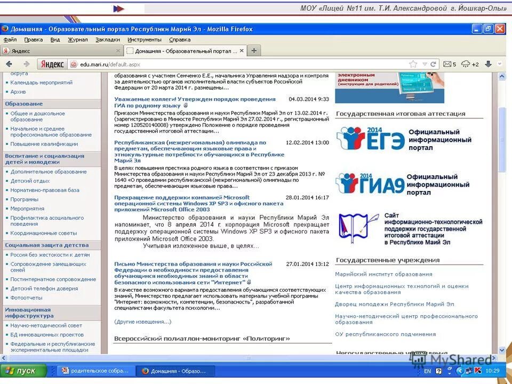Open the ЕГЭ 2014 official portal banner
The height and width of the screenshot is (384, 512).
tap(404, 139)
